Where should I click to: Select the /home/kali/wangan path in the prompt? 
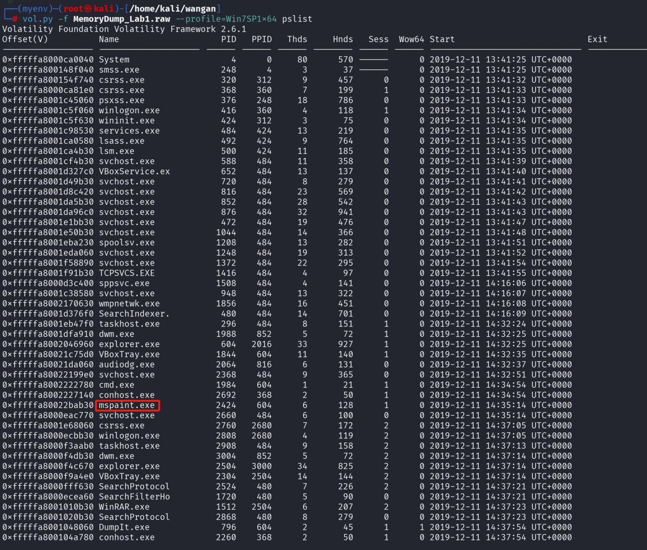[x=173, y=9]
